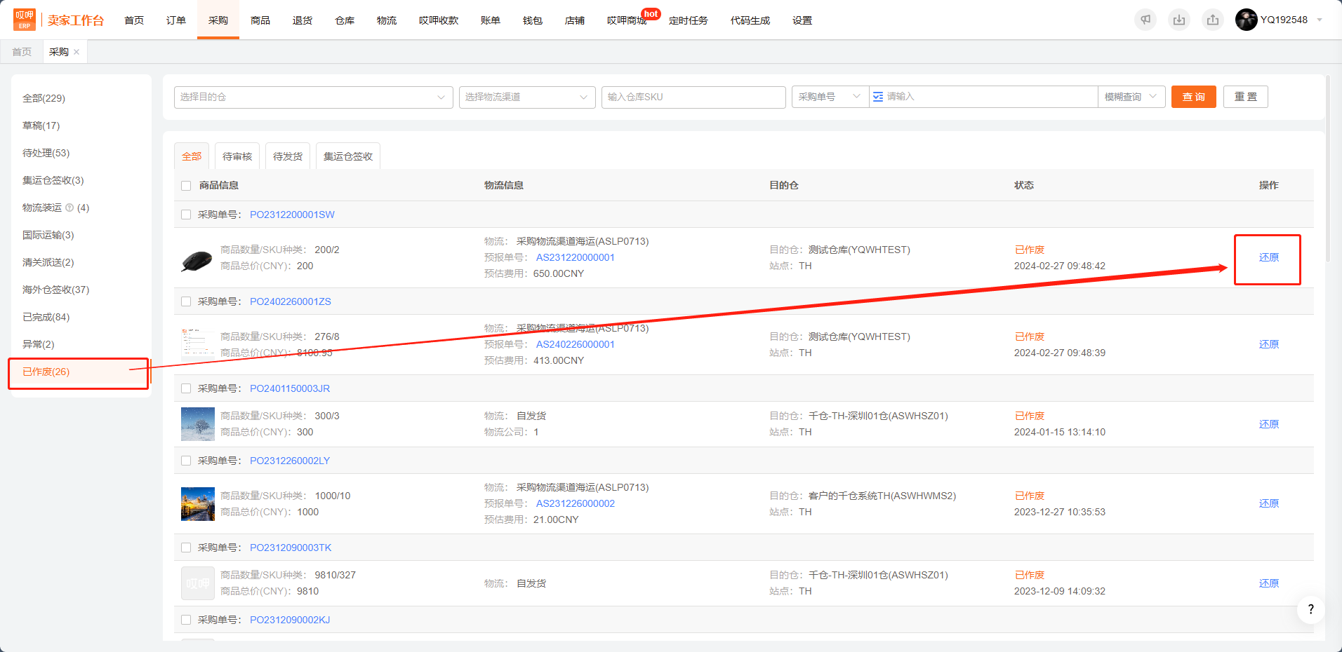The image size is (1342, 652).
Task: Click the snowy tree product thumbnail
Action: point(197,424)
